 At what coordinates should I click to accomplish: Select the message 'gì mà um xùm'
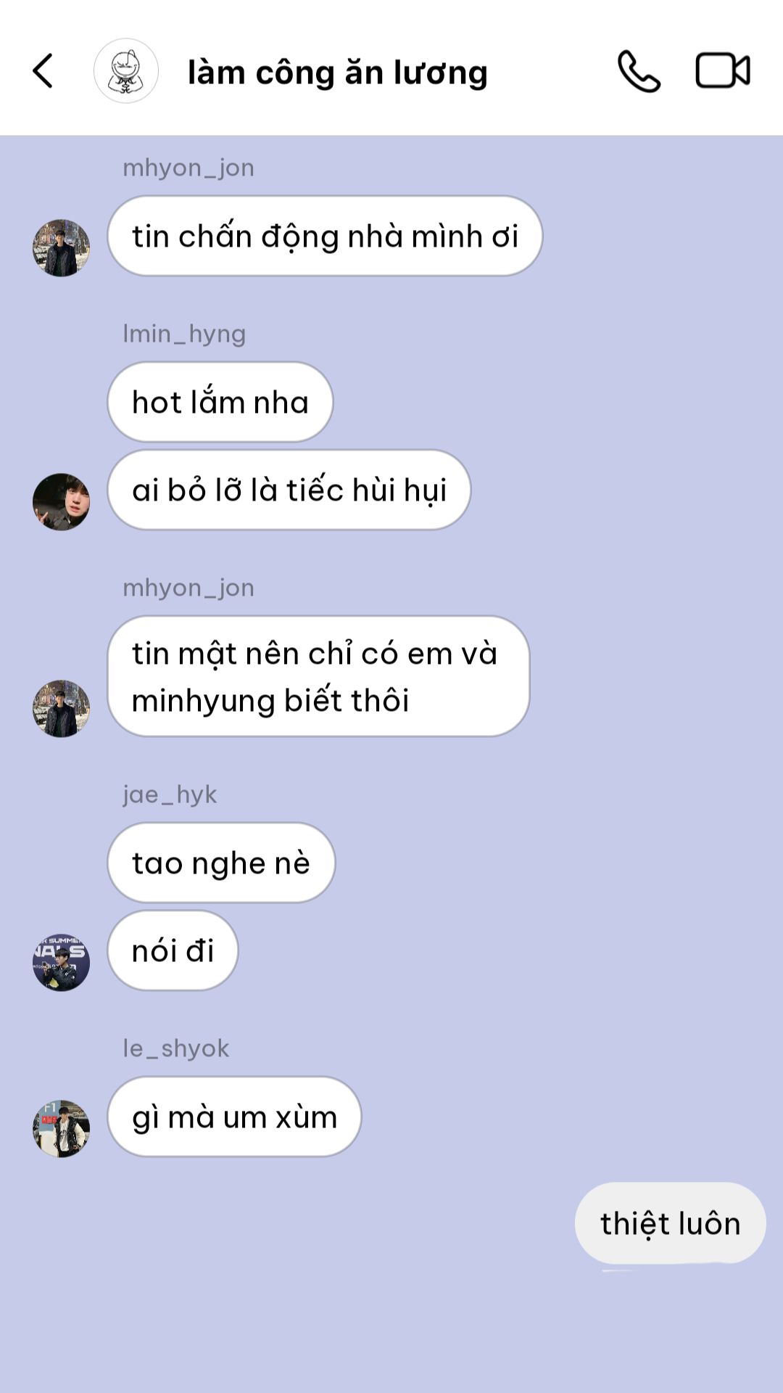click(x=234, y=1117)
